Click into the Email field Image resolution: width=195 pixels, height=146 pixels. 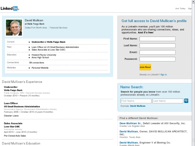tap(157, 52)
